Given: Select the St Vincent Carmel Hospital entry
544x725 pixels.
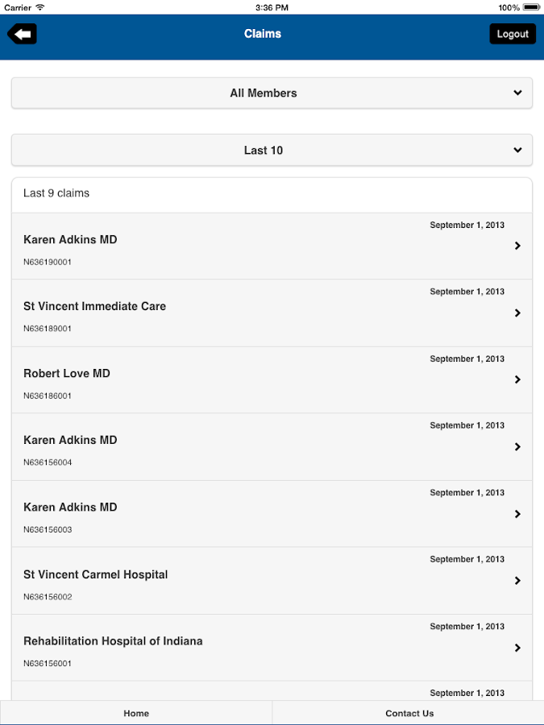Looking at the screenshot, I should click(x=96, y=574).
